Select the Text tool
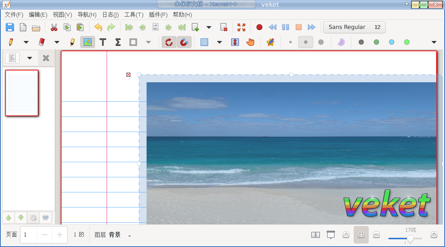Image resolution: width=445 pixels, height=247 pixels. click(103, 42)
